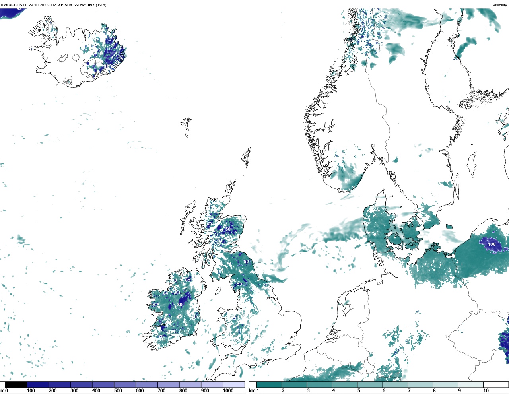
Task: Click the '60' value in northwest Scotland
Action: tap(209, 224)
